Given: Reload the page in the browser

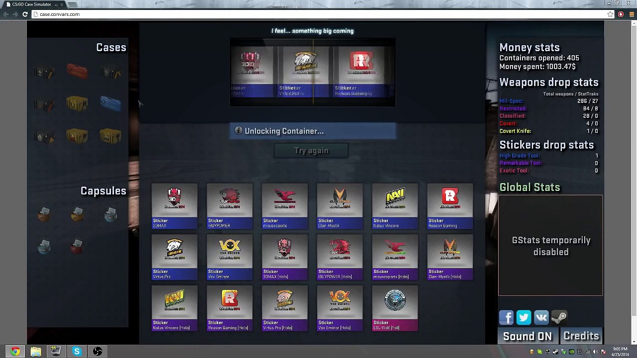Looking at the screenshot, I should point(25,14).
